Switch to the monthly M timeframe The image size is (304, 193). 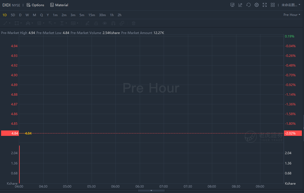[x=34, y=15]
